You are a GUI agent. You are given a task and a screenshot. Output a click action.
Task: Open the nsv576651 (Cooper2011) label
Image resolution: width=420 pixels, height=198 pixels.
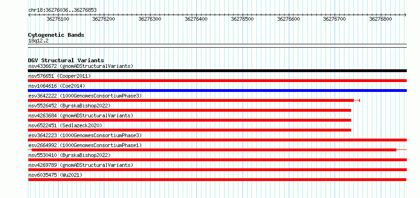coord(59,76)
